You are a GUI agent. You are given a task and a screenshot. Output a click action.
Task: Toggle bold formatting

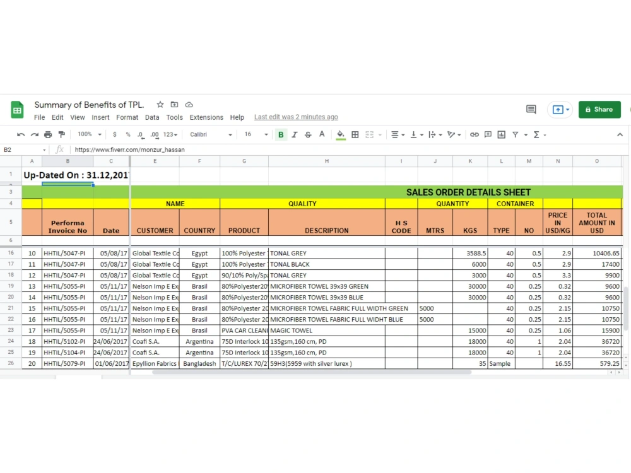pos(281,135)
